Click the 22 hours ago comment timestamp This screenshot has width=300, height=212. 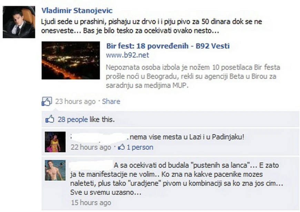[x=91, y=147]
